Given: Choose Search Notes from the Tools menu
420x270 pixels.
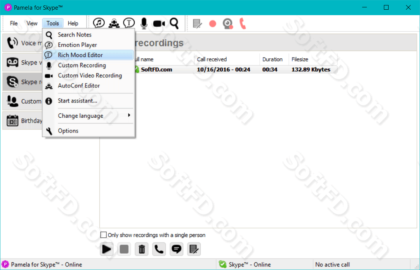Looking at the screenshot, I should click(89, 35).
